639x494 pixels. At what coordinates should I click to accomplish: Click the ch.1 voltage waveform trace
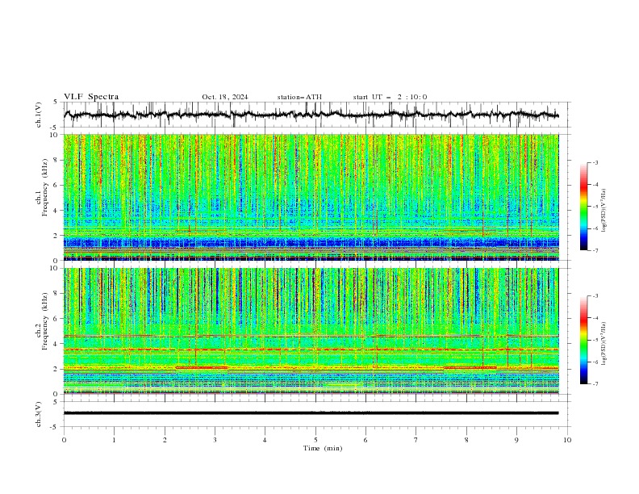pyautogui.click(x=311, y=115)
